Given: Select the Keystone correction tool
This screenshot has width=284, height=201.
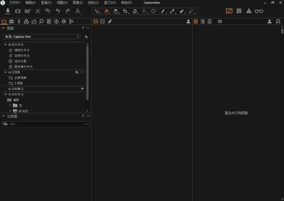Looking at the screenshot, I should (x=144, y=11).
